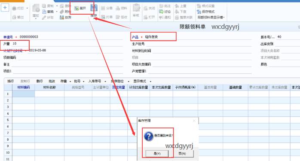Click the 附件 (attachment) paperclip icon

click(x=61, y=12)
